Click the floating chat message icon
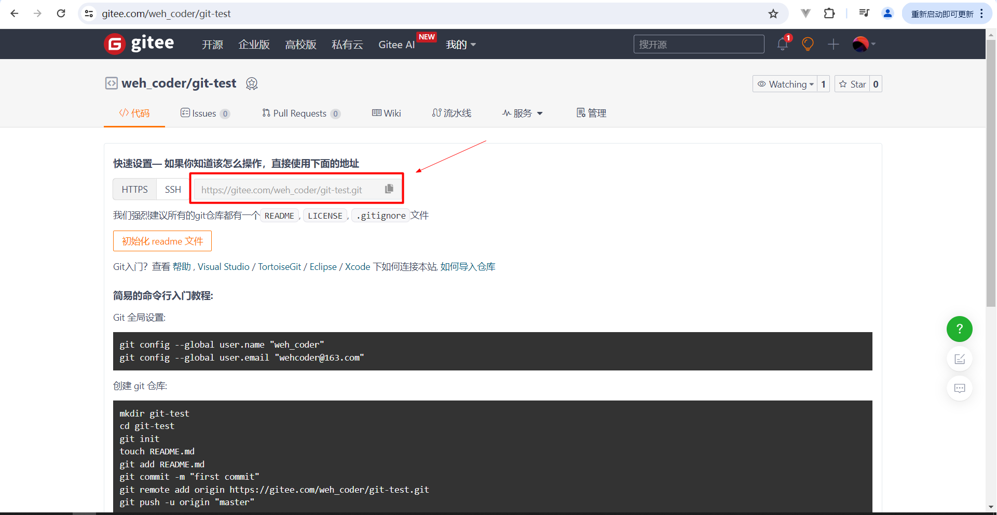997x515 pixels. [x=959, y=388]
